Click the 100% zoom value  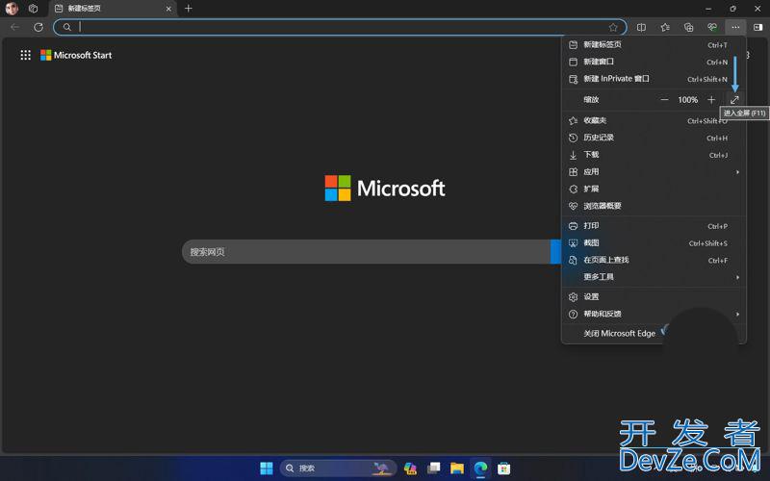point(687,100)
